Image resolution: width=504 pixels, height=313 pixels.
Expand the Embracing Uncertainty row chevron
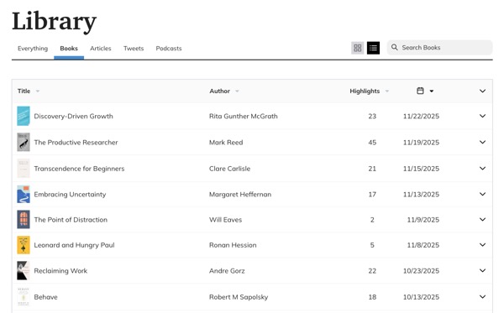pyautogui.click(x=482, y=194)
